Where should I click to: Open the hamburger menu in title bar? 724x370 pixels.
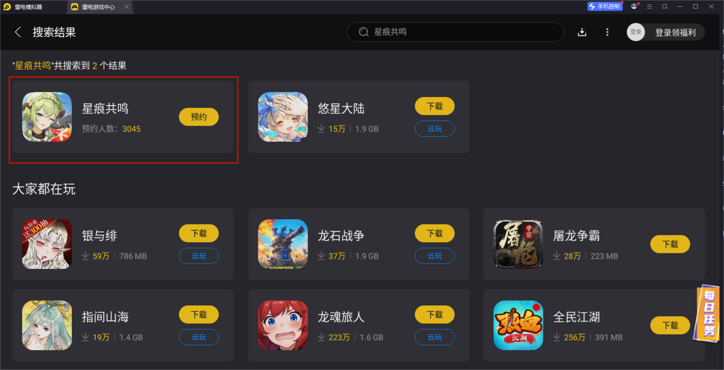pyautogui.click(x=649, y=6)
